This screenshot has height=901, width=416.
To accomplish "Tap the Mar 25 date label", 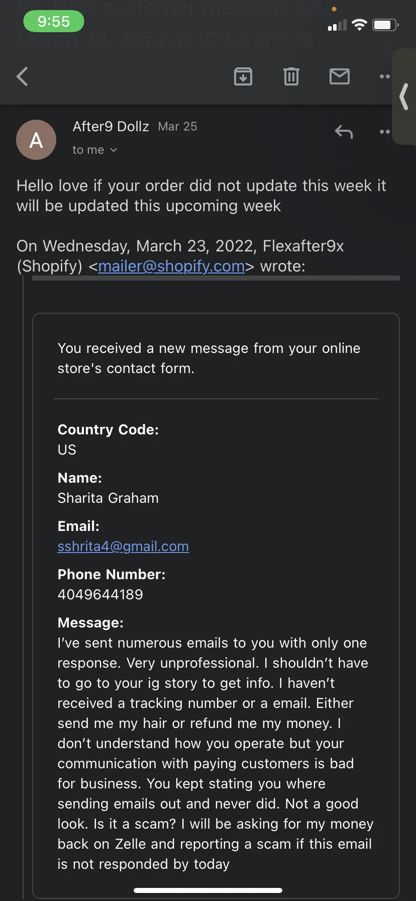I will pyautogui.click(x=177, y=126).
